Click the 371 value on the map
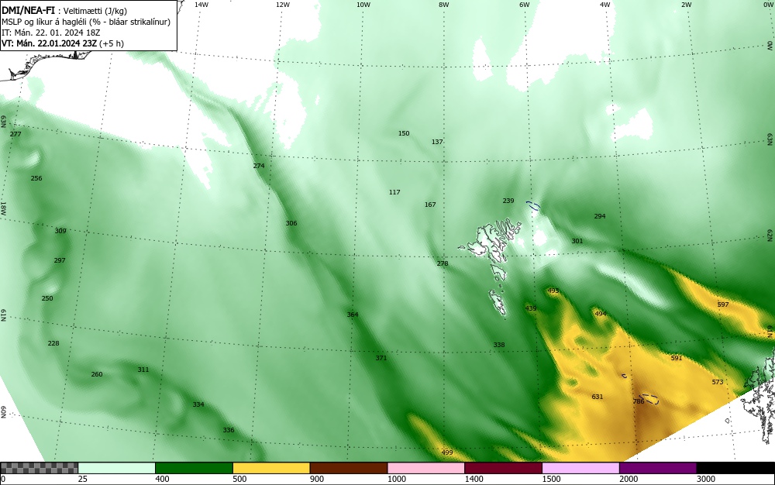 381,358
